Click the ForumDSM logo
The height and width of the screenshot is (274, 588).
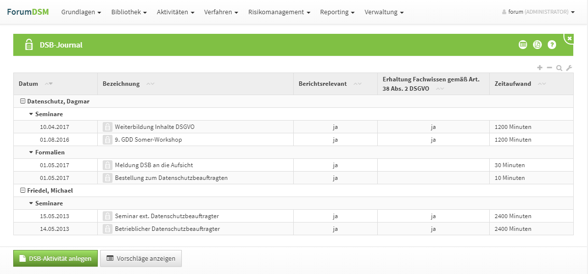click(x=28, y=12)
